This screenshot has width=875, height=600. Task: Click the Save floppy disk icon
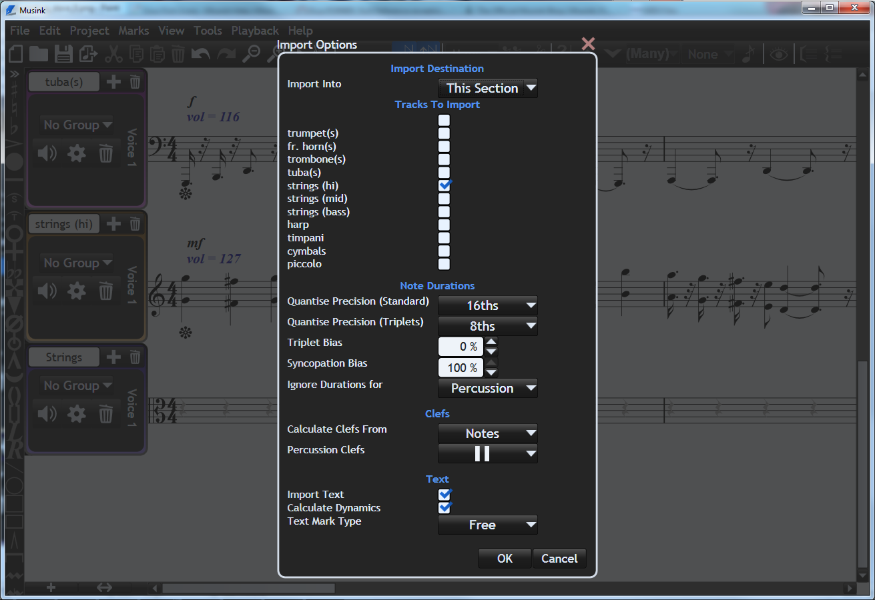tap(63, 55)
